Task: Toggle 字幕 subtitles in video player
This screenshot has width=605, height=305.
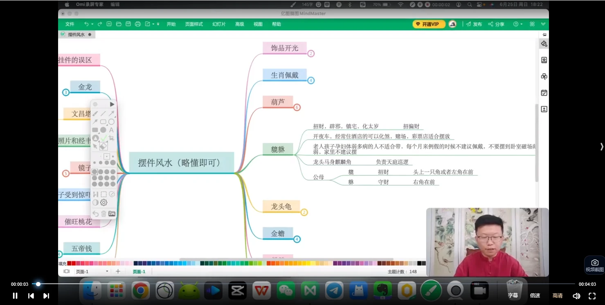Action: point(513,296)
